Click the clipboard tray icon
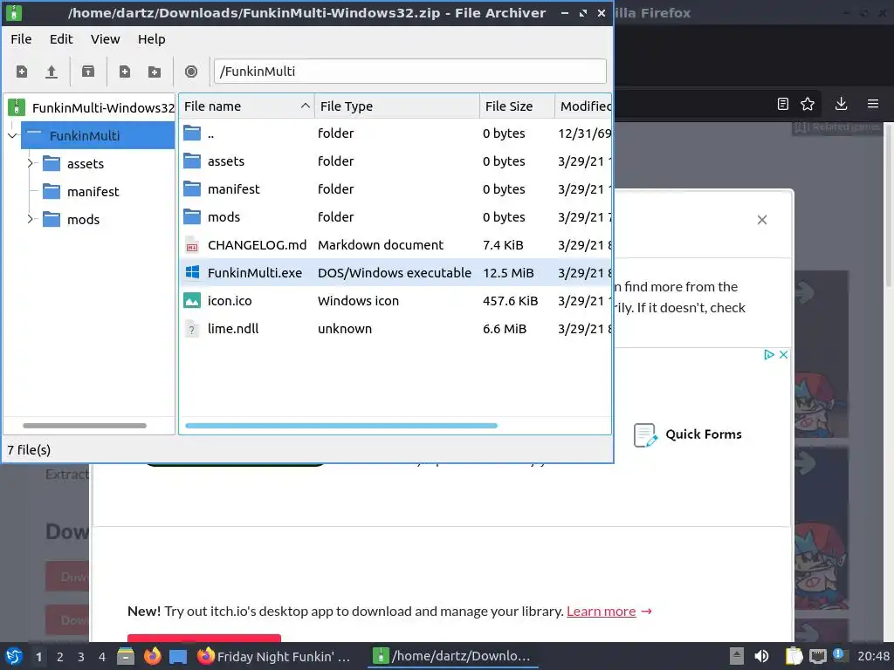The height and width of the screenshot is (670, 894). (x=794, y=656)
